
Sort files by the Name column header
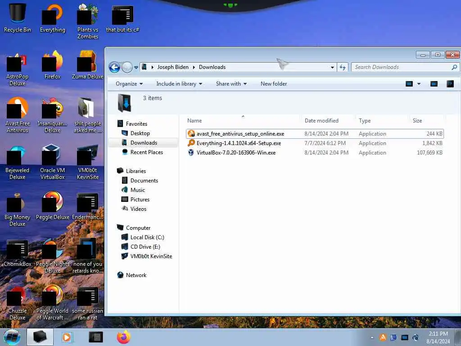[243, 121]
